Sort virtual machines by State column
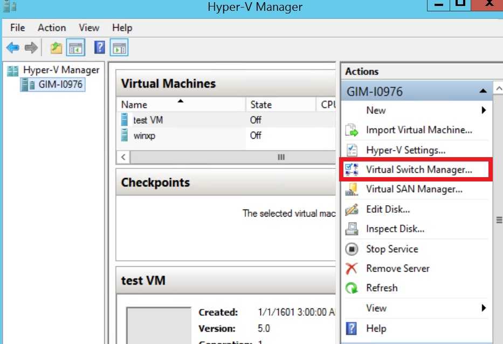 280,105
